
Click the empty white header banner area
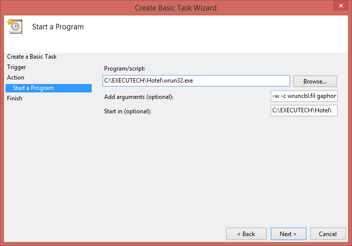coord(216,34)
